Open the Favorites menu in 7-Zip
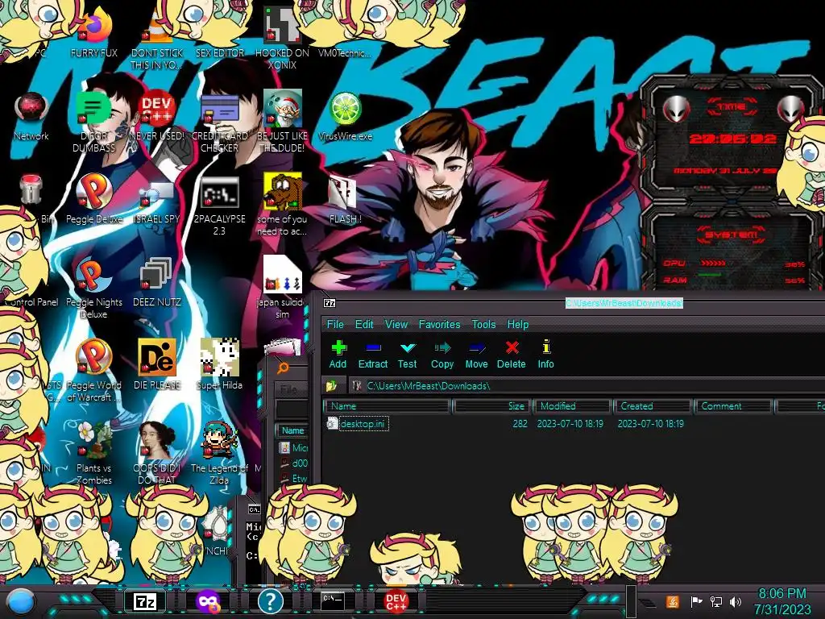Screen dimensions: 825x619 pos(439,324)
